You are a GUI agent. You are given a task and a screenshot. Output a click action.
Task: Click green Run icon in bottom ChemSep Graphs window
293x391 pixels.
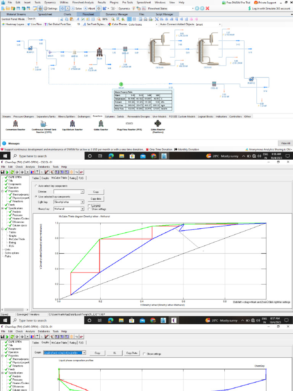(x=7, y=337)
